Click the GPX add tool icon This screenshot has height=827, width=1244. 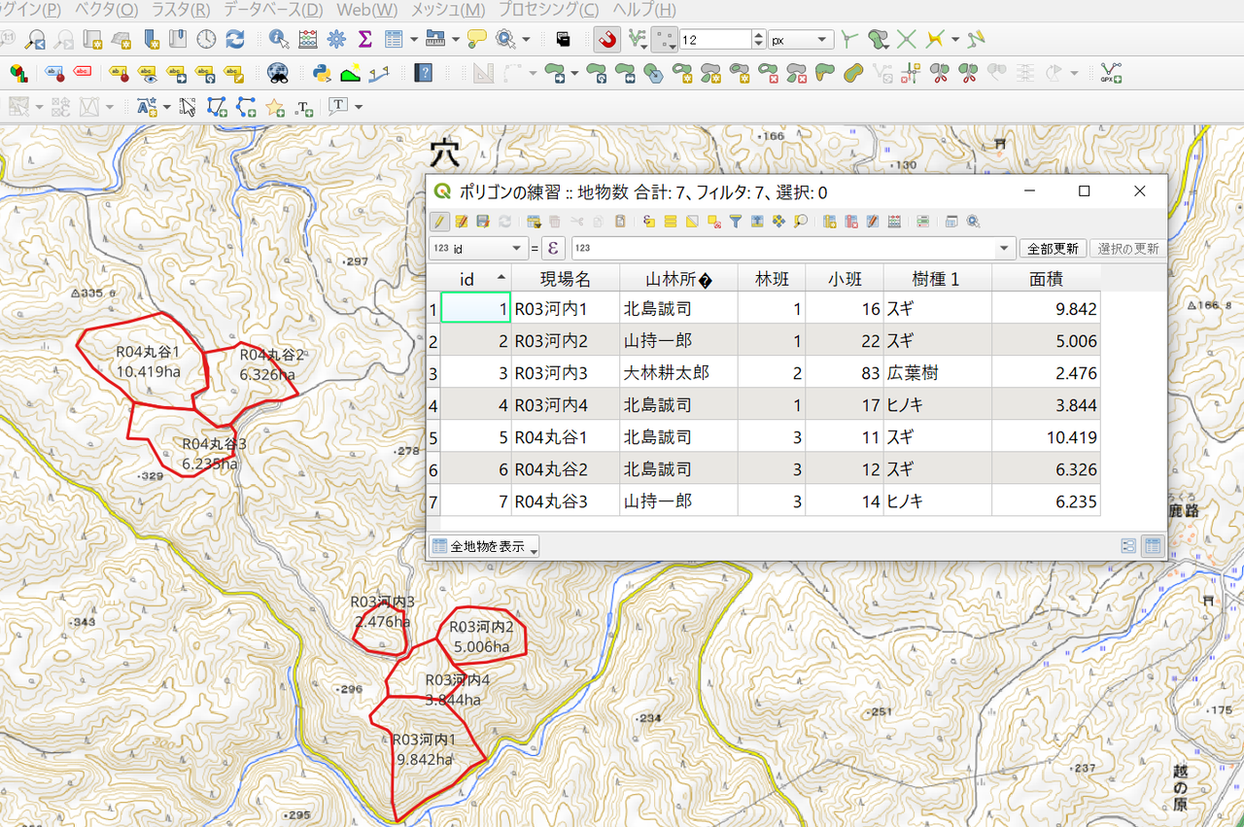[x=1111, y=73]
